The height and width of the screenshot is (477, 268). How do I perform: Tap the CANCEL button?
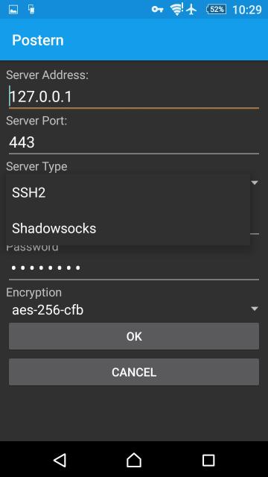(x=134, y=372)
